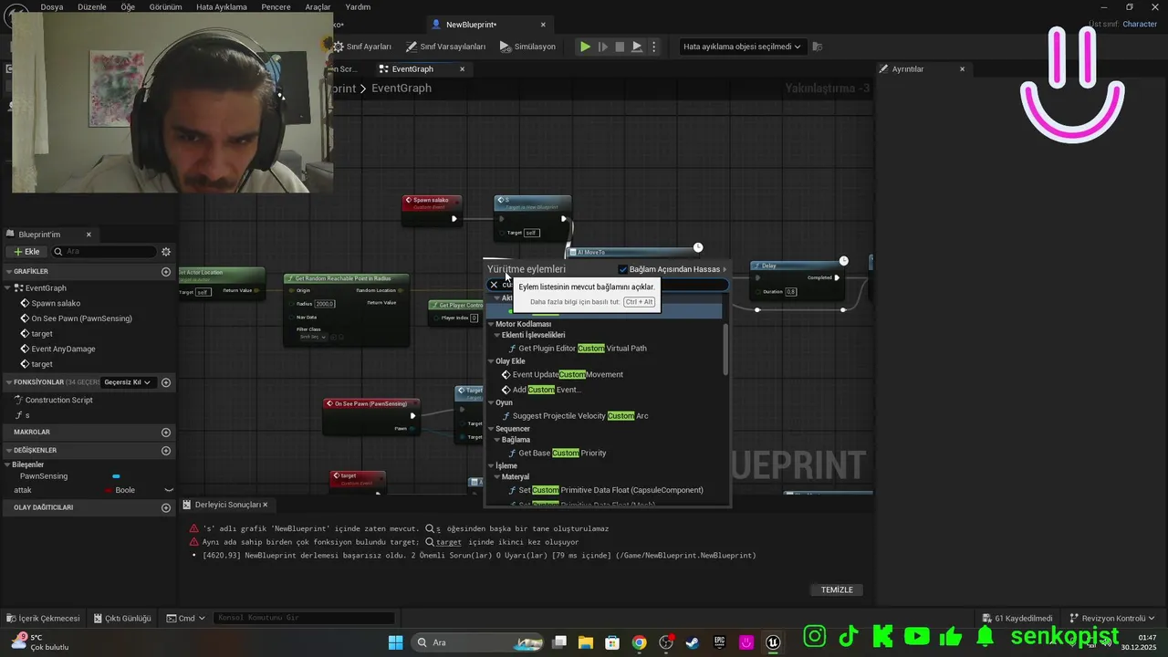Screen dimensions: 1168x657
Task: Select the PawnSensing component variable
Action: [x=44, y=476]
